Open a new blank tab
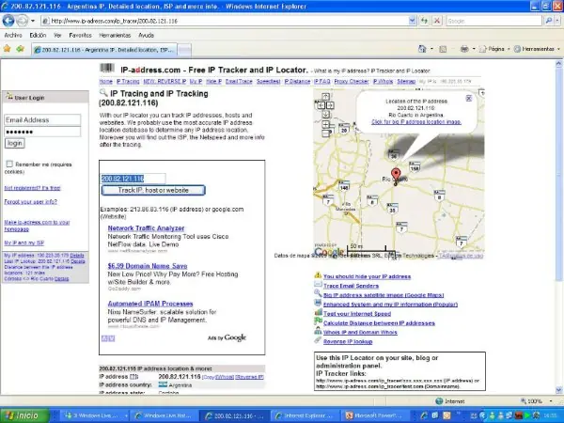The width and height of the screenshot is (564, 423). pyautogui.click(x=184, y=50)
